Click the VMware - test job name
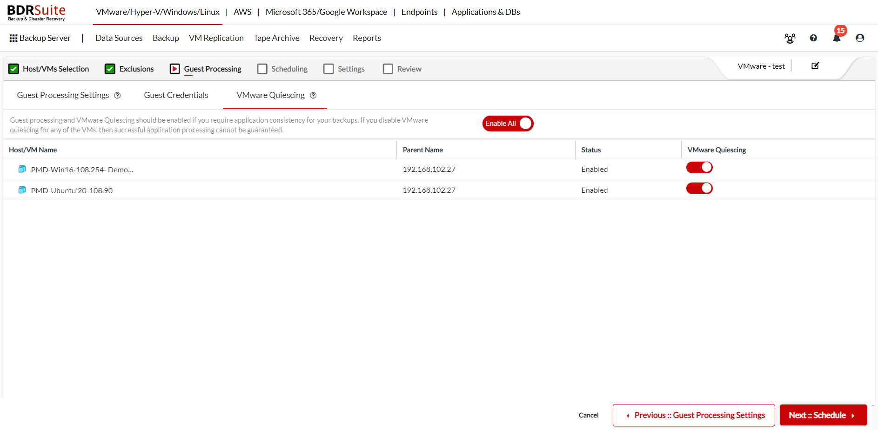This screenshot has height=430, width=878. (x=761, y=66)
